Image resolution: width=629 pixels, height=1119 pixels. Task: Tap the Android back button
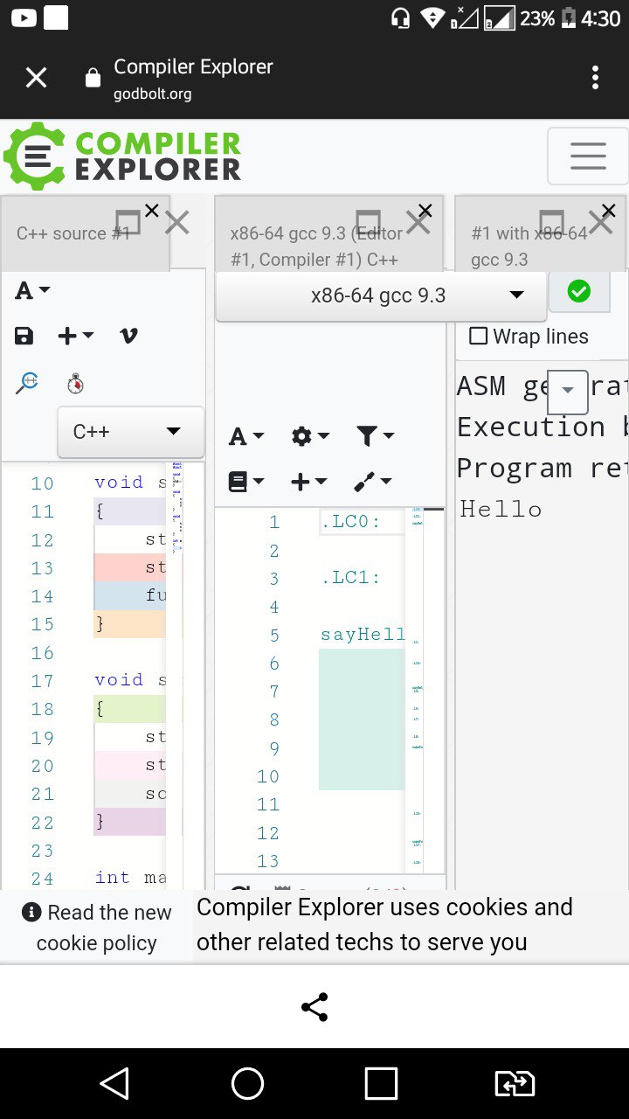114,1084
